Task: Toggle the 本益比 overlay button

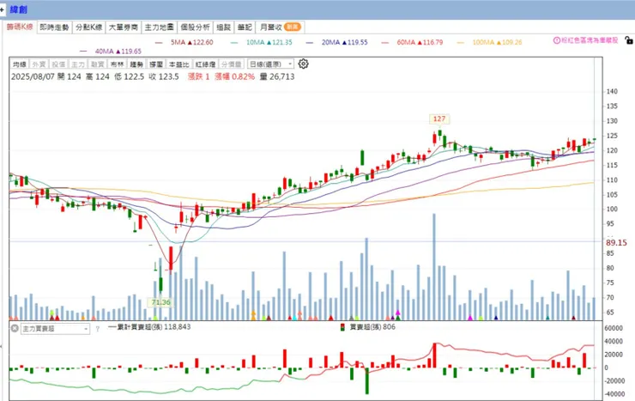Action: pos(179,64)
